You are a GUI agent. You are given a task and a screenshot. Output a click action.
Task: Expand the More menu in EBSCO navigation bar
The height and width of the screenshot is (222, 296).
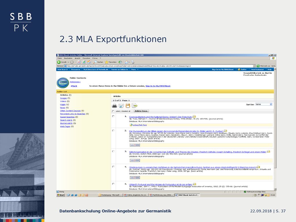[135, 69]
